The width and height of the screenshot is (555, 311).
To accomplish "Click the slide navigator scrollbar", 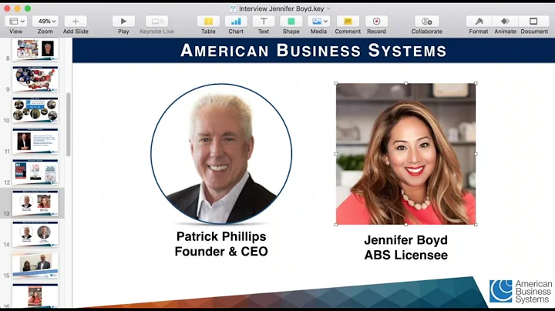I will coord(69,124).
